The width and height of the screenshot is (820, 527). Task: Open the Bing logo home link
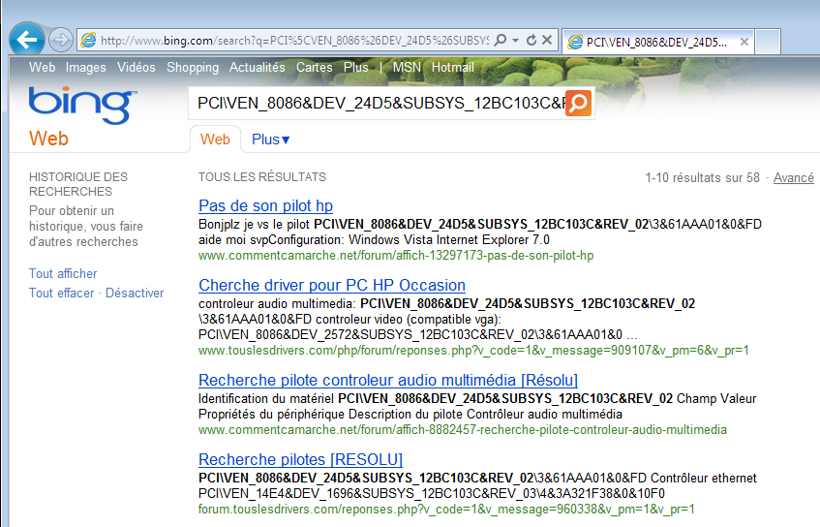click(82, 106)
